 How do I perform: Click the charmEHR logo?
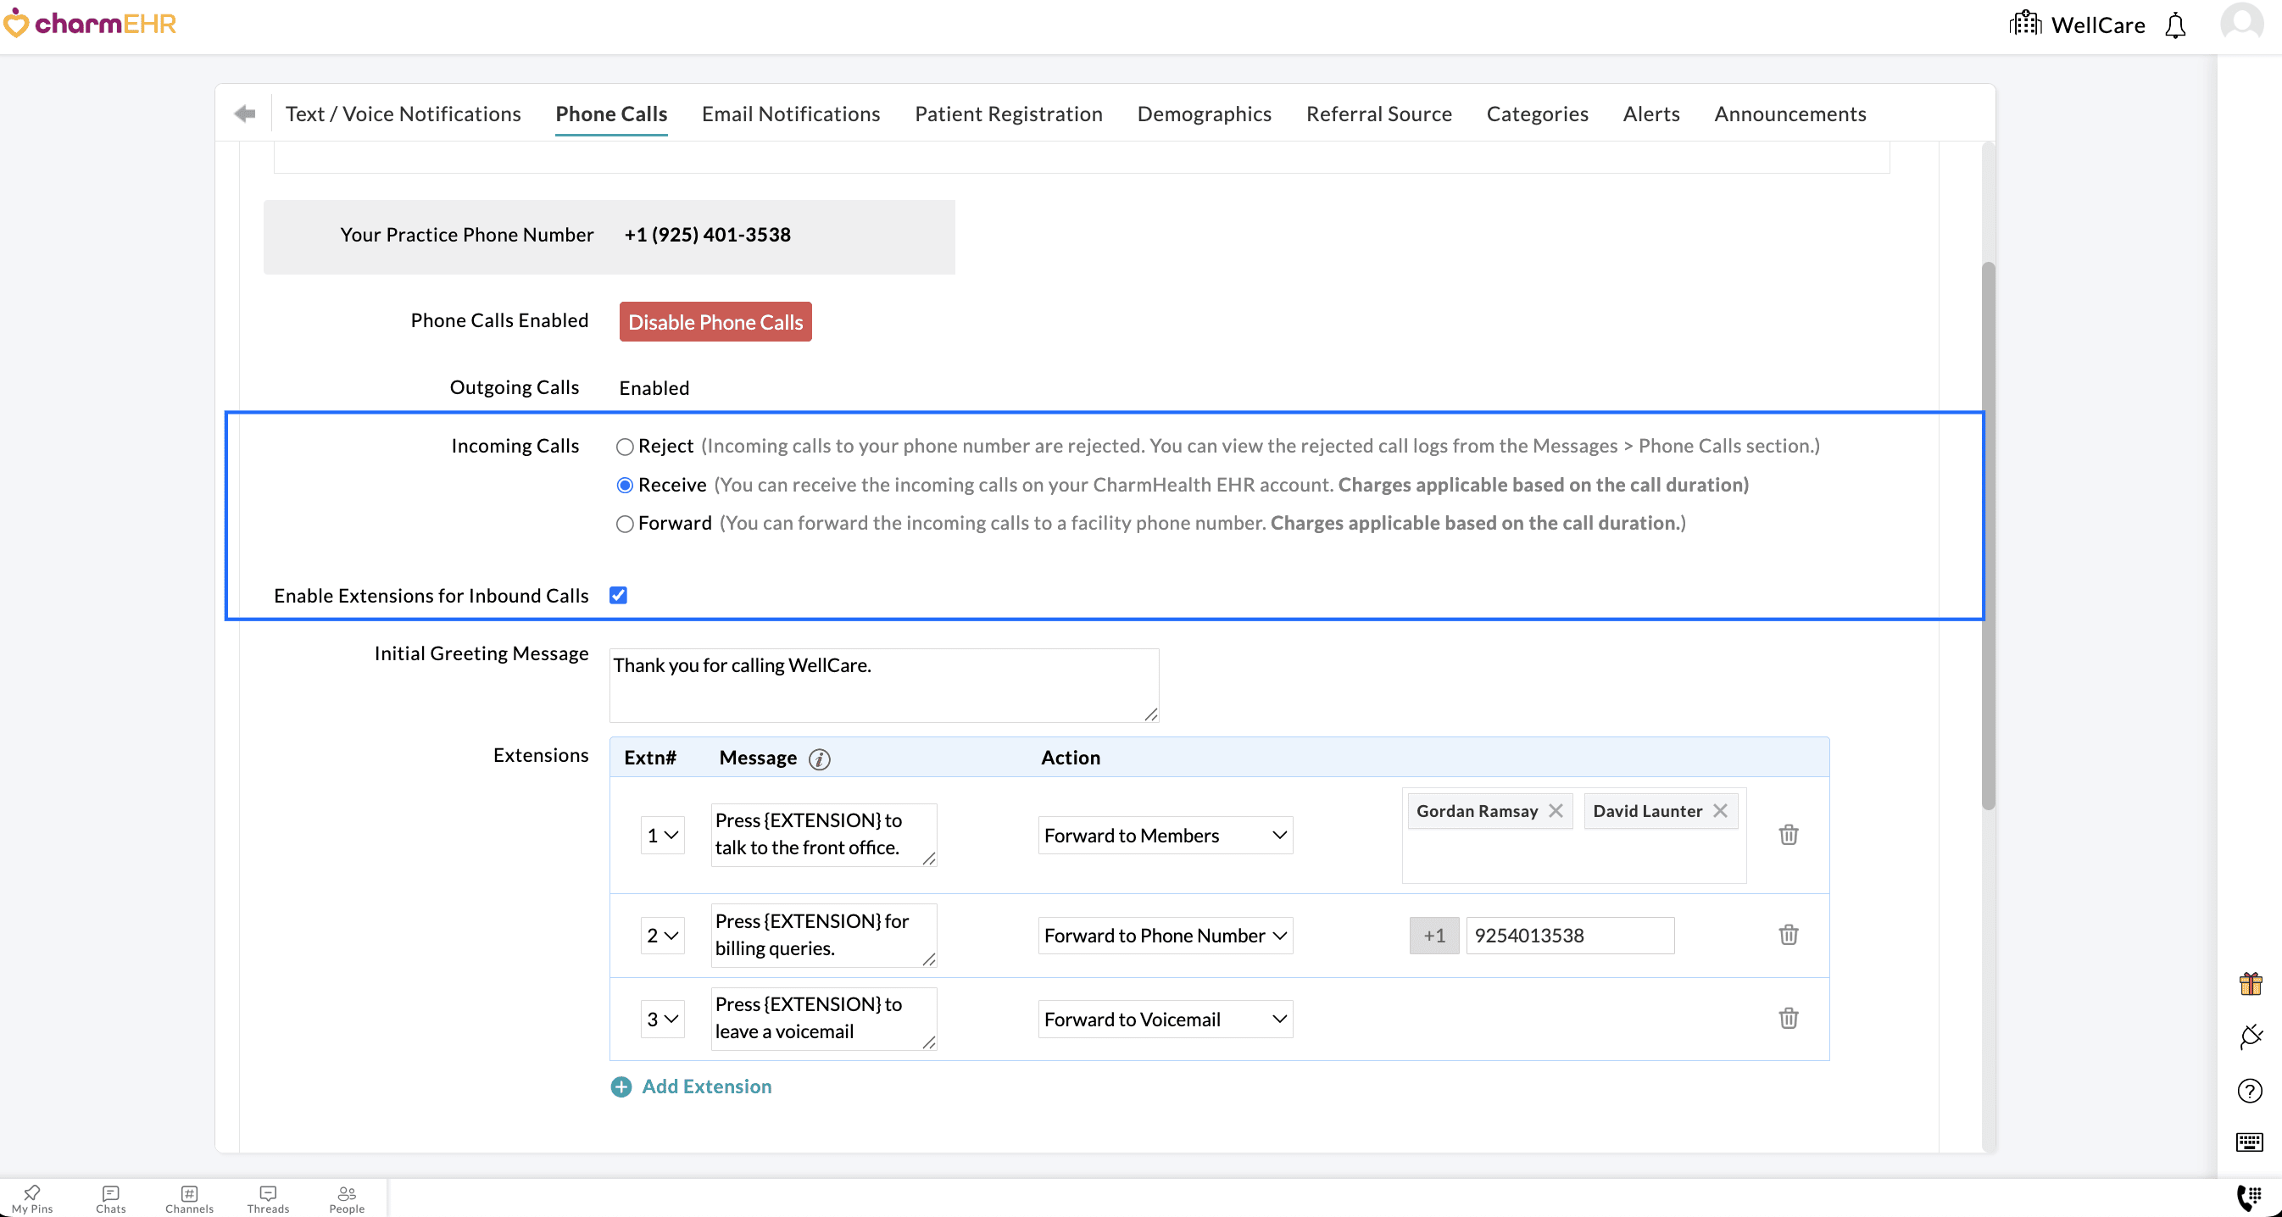coord(90,23)
